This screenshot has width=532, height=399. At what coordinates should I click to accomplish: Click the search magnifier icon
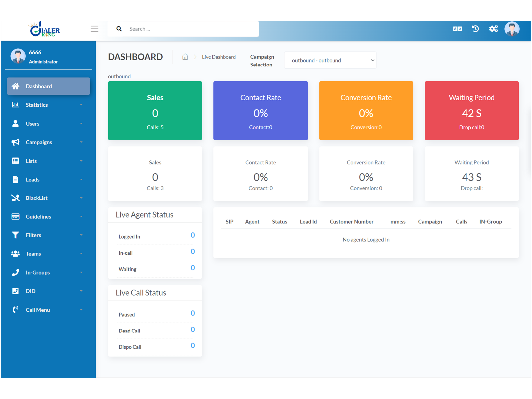(119, 29)
